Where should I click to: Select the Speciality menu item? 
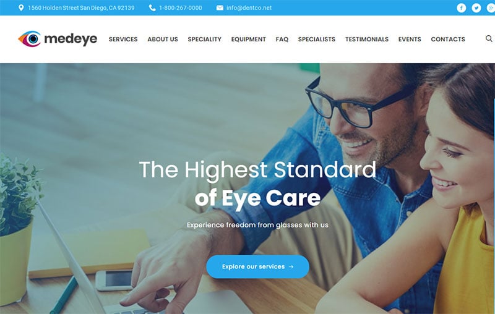coord(205,39)
